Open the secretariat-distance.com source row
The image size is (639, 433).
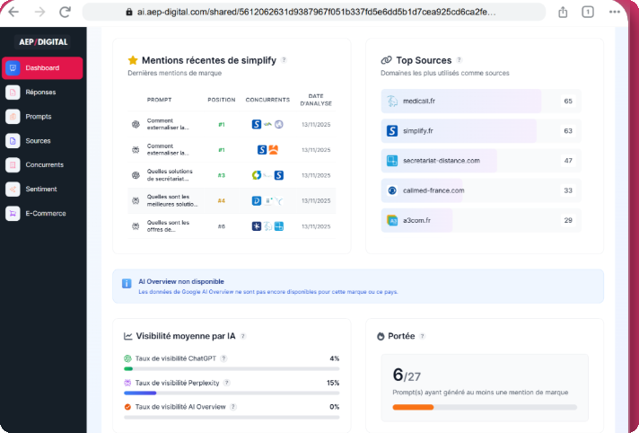481,161
